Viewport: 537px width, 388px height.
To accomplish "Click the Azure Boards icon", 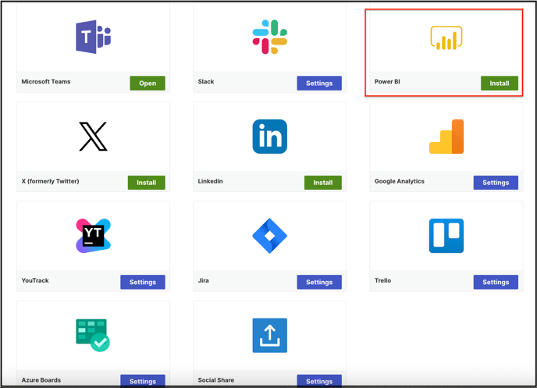I will [x=93, y=335].
